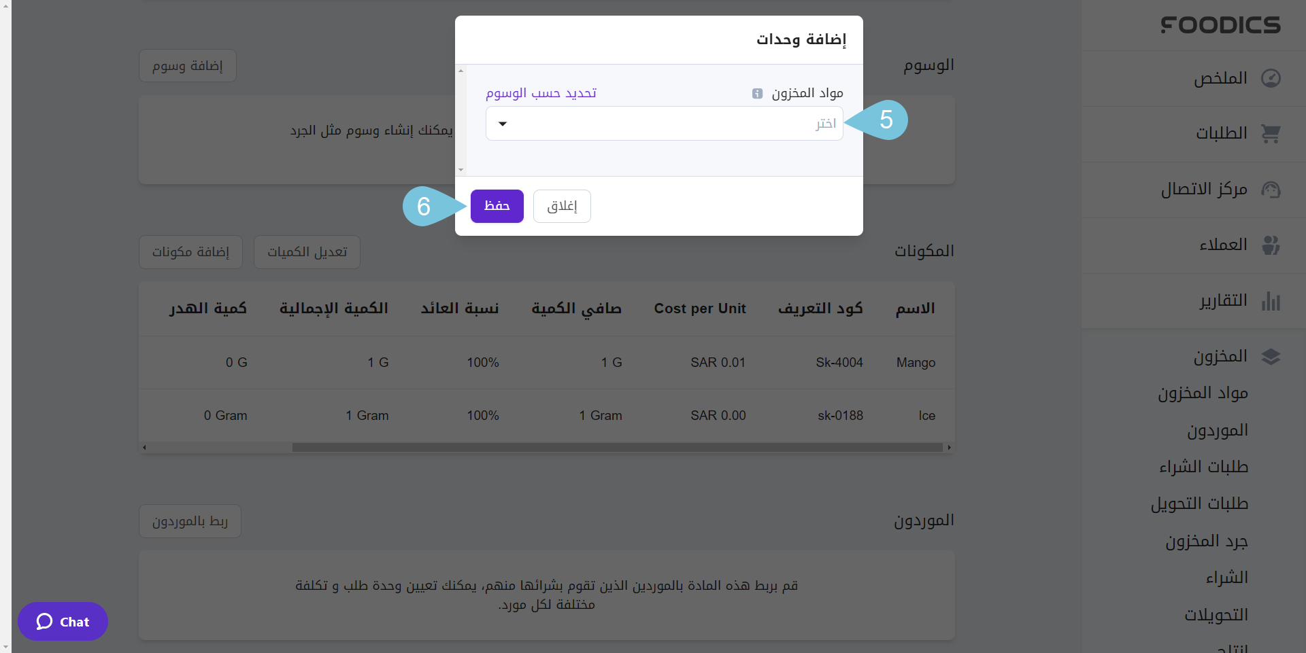Click the reports bar chart icon
The height and width of the screenshot is (653, 1306).
(1271, 301)
